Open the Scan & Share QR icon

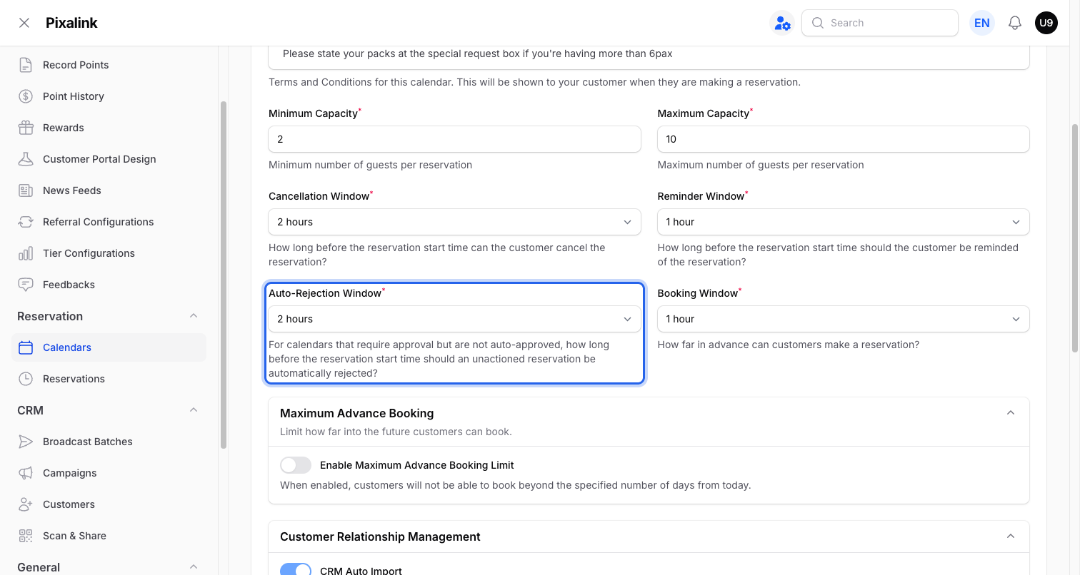[26, 536]
